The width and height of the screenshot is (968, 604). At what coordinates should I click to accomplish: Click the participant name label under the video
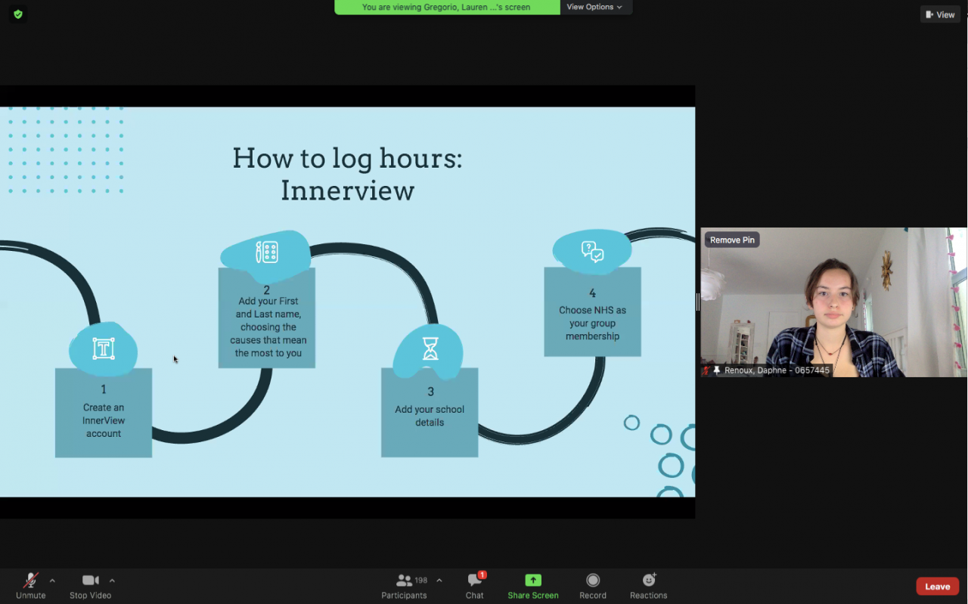point(777,370)
